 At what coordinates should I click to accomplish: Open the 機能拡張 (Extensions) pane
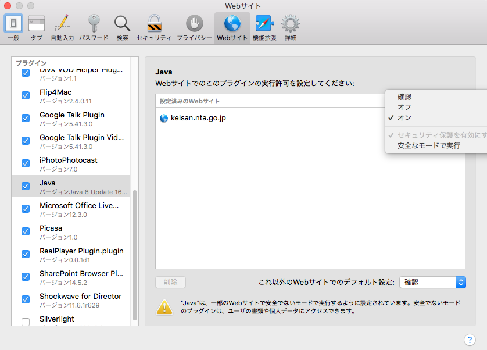click(x=264, y=25)
